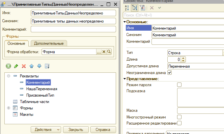Uncheck the Неограниченная длина checkbox
Viewport: 224px width, 134px height.
[x=170, y=73]
